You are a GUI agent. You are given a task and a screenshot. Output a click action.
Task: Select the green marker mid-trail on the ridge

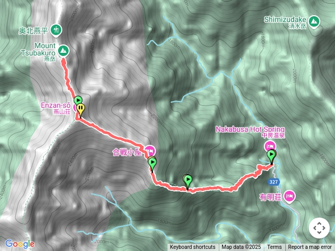click(x=188, y=182)
